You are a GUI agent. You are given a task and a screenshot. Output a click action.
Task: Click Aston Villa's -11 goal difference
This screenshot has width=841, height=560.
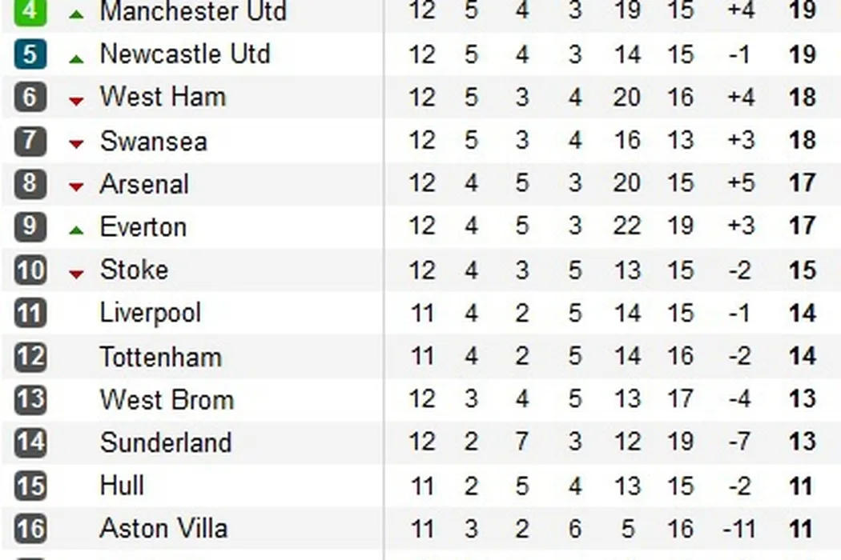point(738,528)
